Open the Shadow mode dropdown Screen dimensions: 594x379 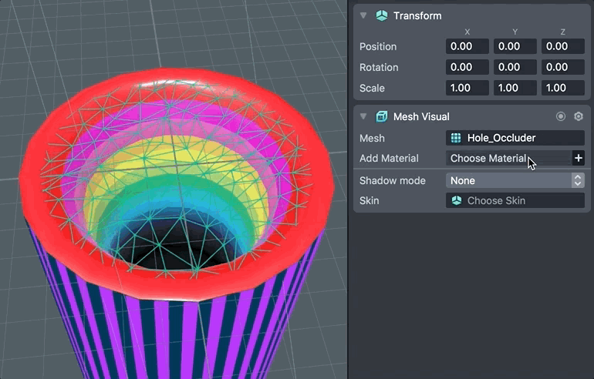pyautogui.click(x=515, y=180)
